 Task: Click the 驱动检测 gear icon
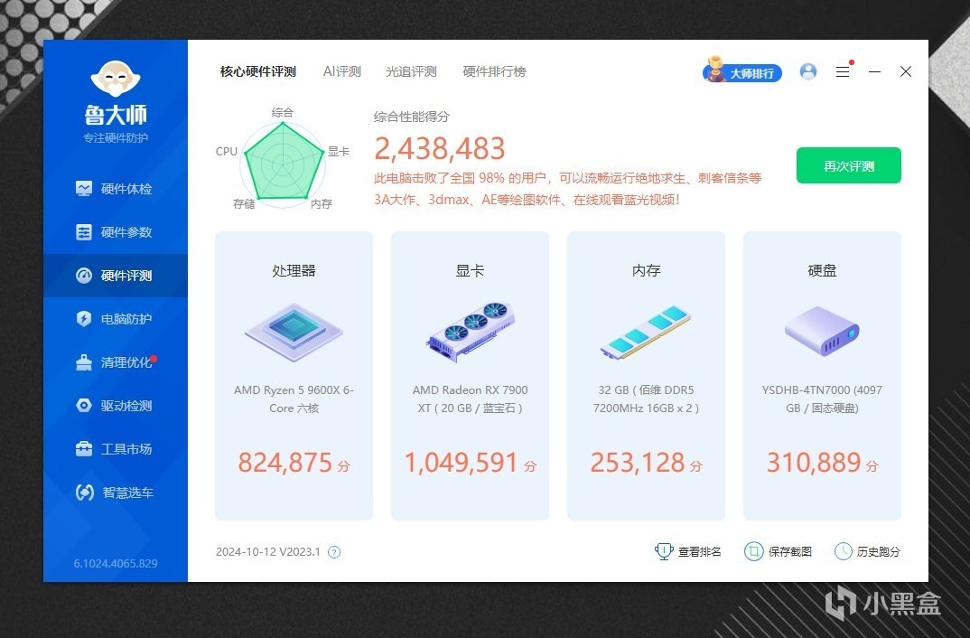coord(83,406)
